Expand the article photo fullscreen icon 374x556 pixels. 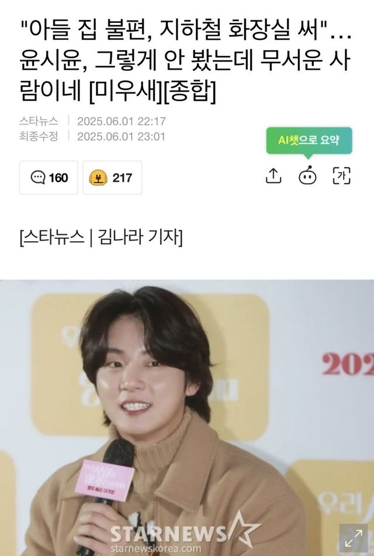(354, 538)
